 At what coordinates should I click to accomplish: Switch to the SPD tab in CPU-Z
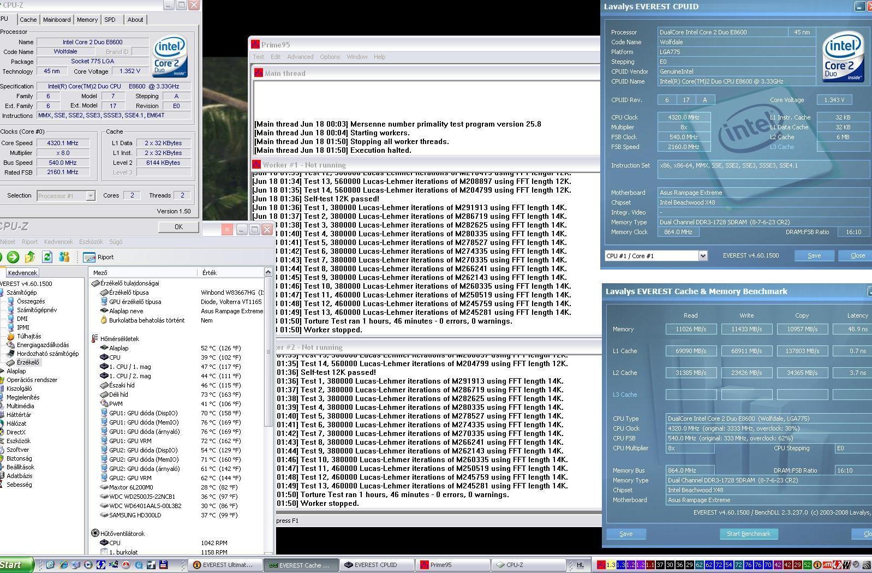point(110,20)
